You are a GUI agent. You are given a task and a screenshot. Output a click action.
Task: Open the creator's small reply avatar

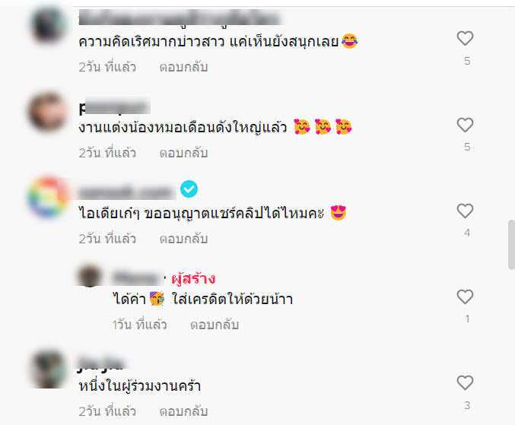pyautogui.click(x=90, y=276)
